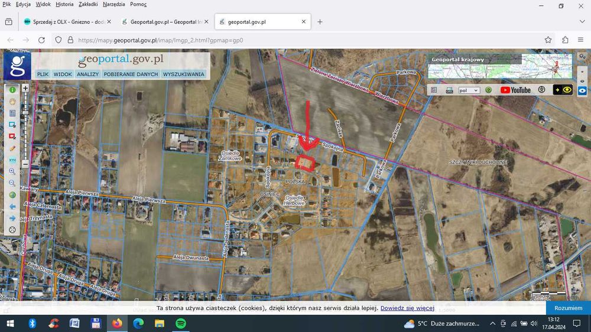
Task: Go to previous map view arrow
Action: [12, 207]
